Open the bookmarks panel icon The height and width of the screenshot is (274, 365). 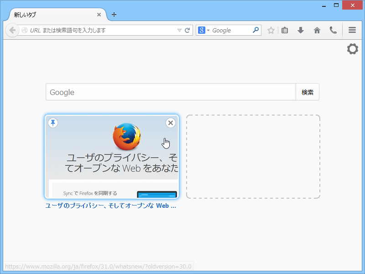tap(285, 30)
